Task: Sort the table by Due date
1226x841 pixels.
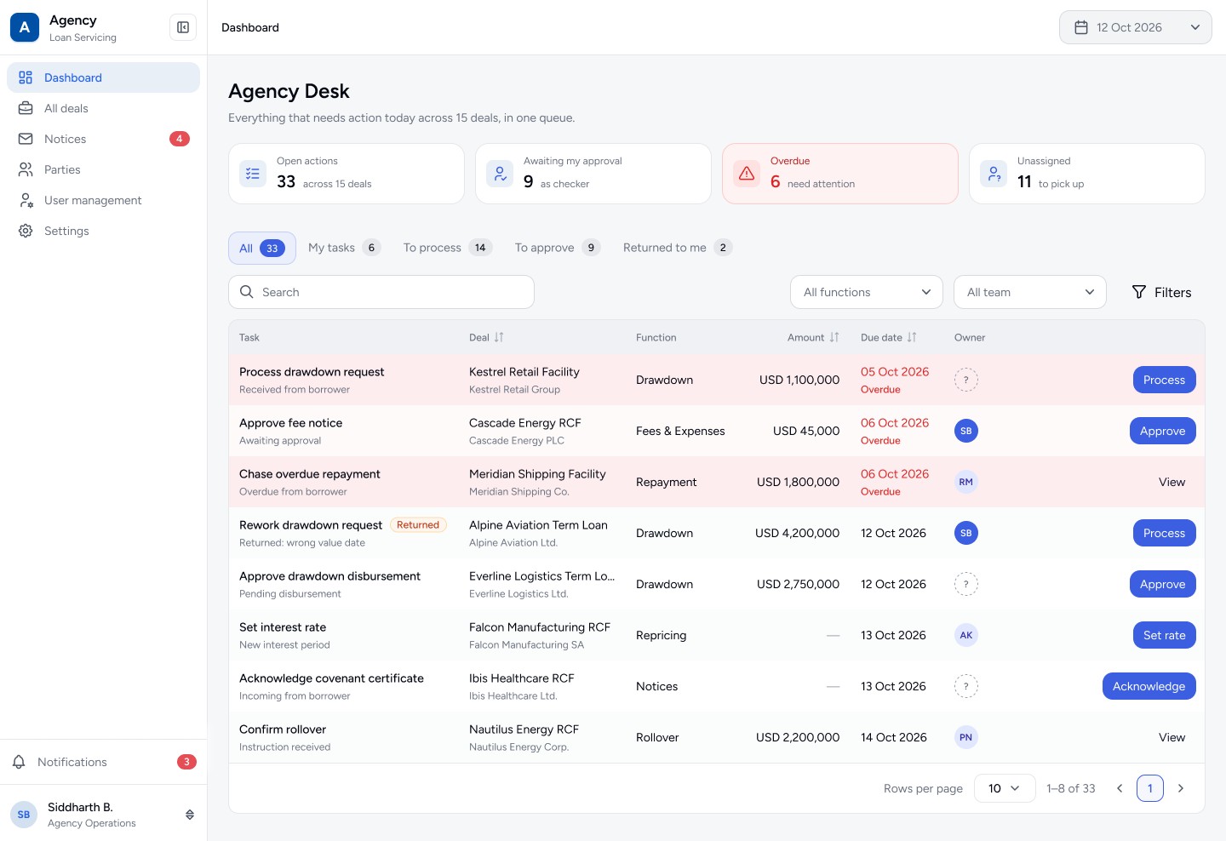Action: tap(912, 337)
